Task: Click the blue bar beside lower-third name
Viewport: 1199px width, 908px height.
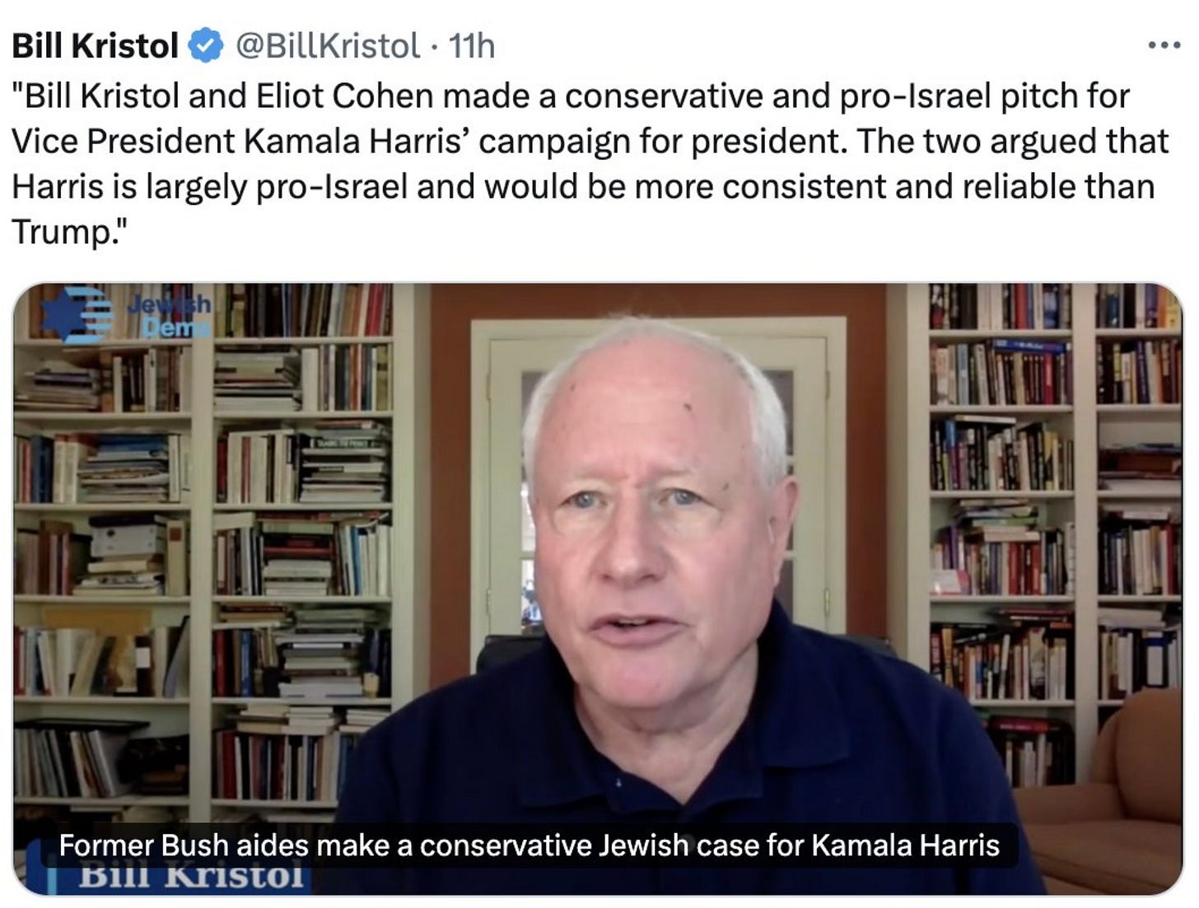Action: point(52,879)
